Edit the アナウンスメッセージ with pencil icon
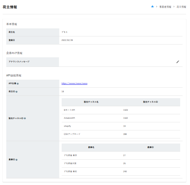Image resolution: width=190 pixels, height=185 pixels. pos(178,62)
